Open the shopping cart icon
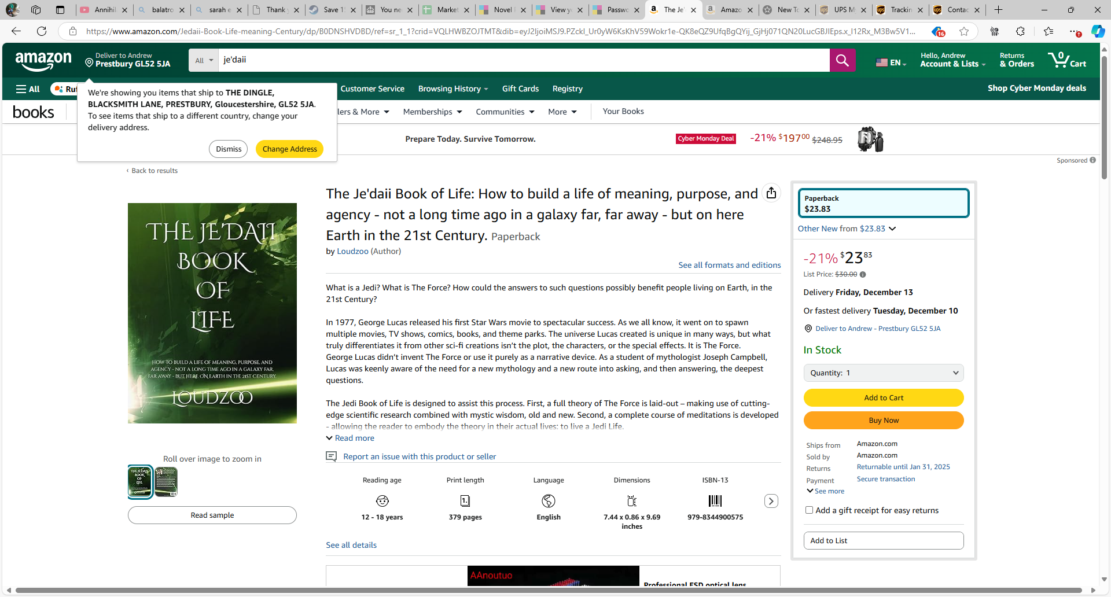Image resolution: width=1111 pixels, height=597 pixels. pos(1066,60)
